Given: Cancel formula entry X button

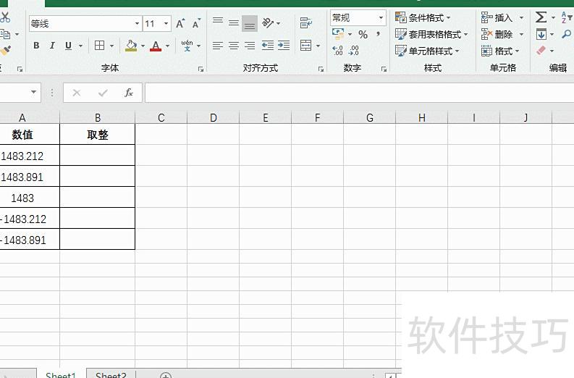Looking at the screenshot, I should 77,93.
